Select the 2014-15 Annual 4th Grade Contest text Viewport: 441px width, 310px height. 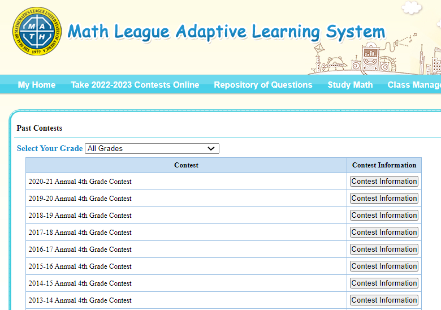[80, 283]
